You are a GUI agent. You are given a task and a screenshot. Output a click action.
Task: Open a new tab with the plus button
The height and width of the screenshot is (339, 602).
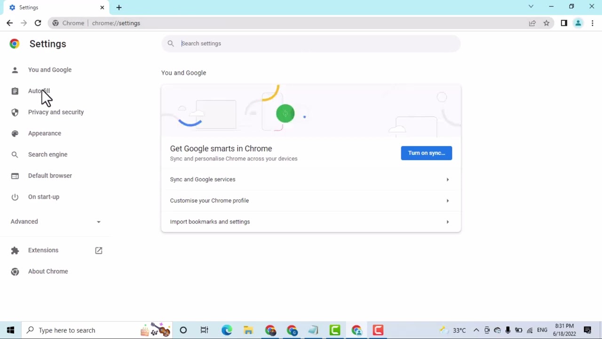(119, 8)
